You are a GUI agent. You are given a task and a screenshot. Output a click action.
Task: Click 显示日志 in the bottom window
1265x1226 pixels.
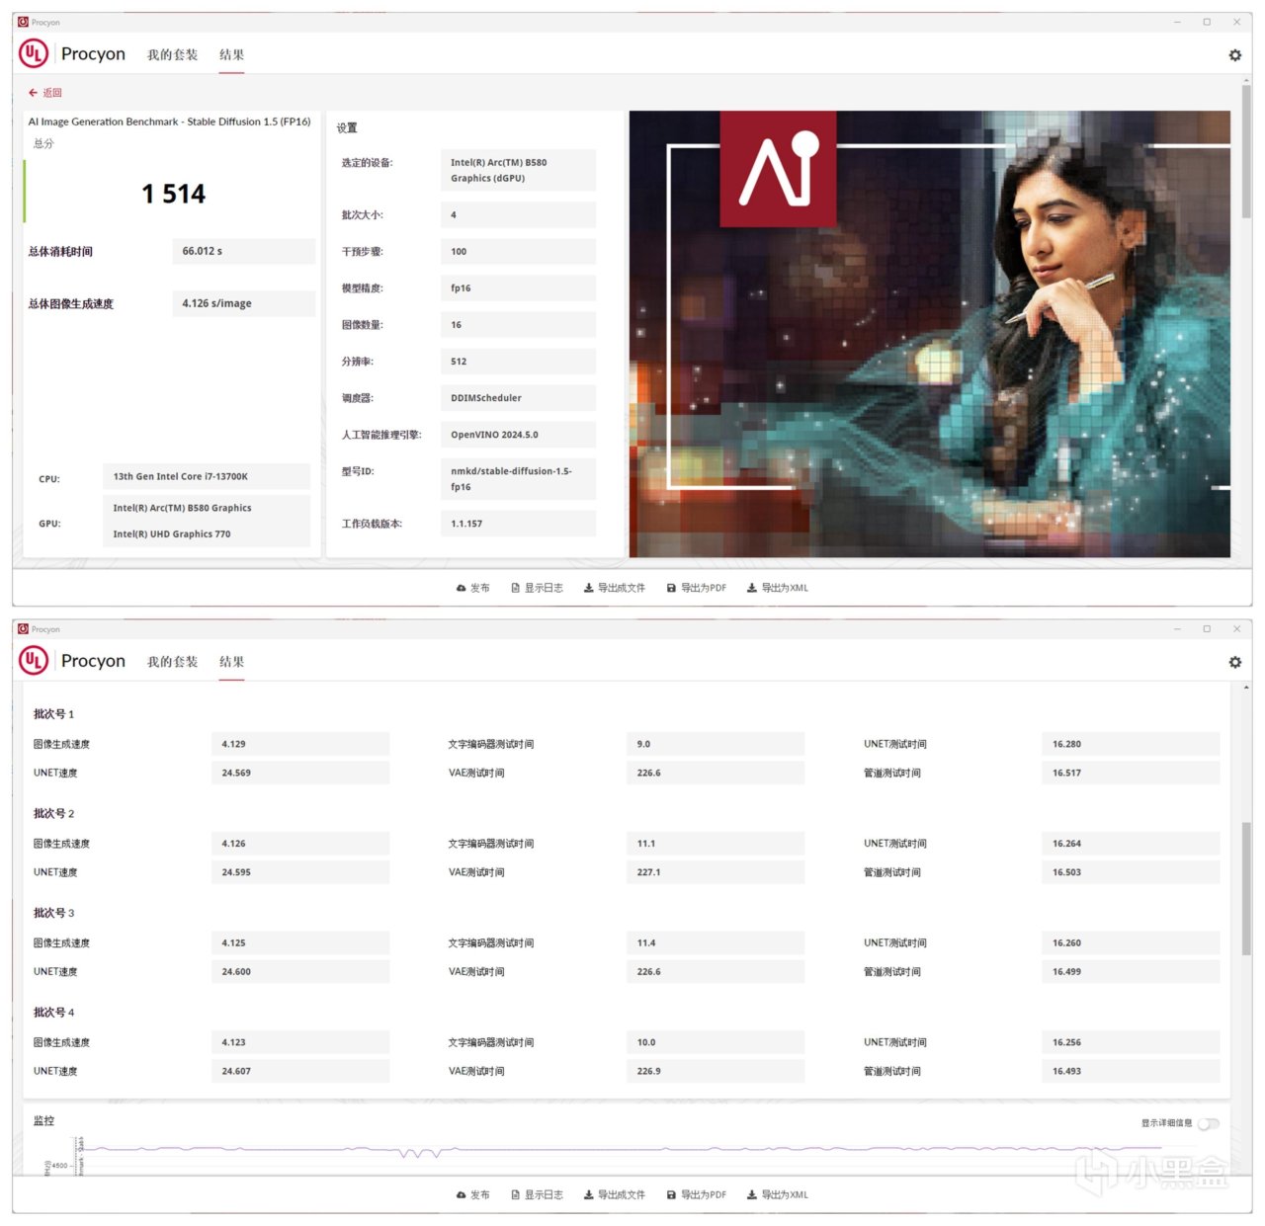(x=537, y=1194)
